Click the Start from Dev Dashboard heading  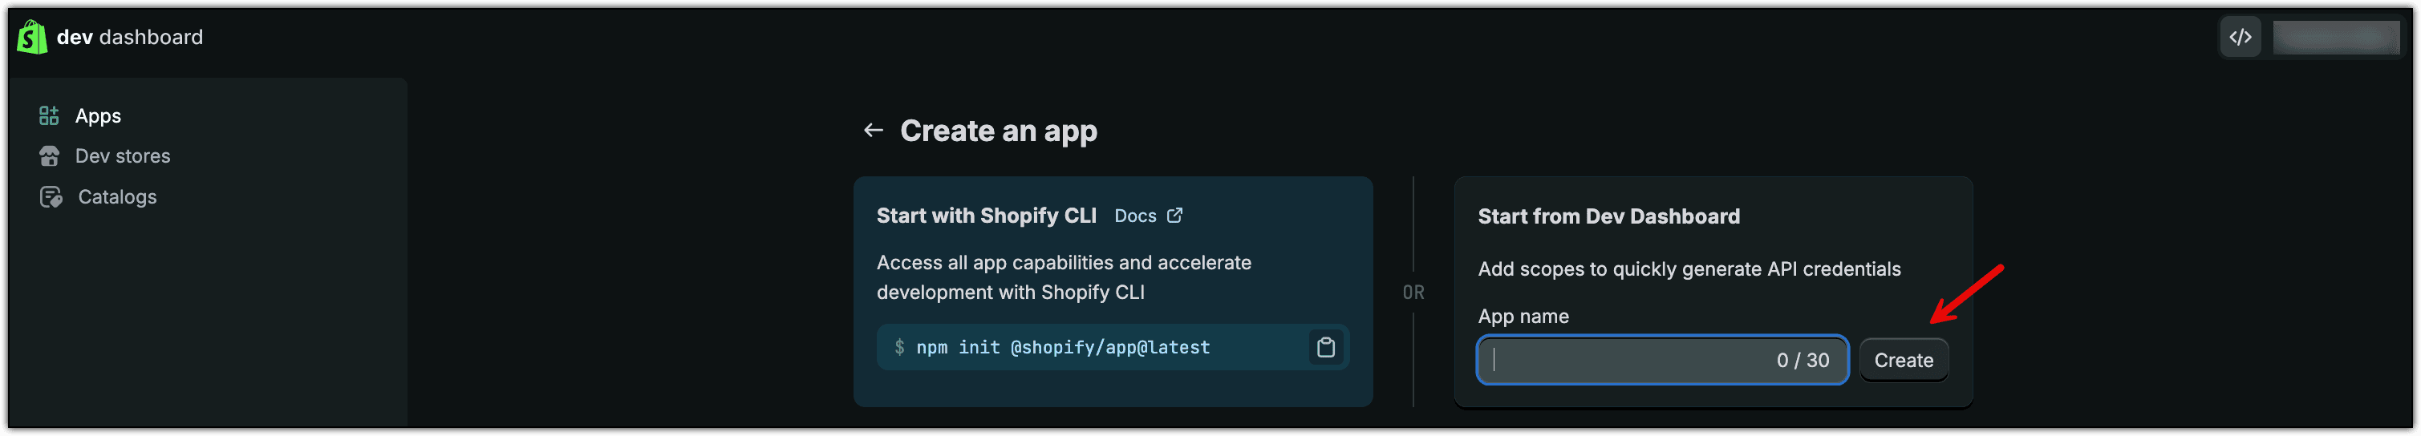[1608, 217]
